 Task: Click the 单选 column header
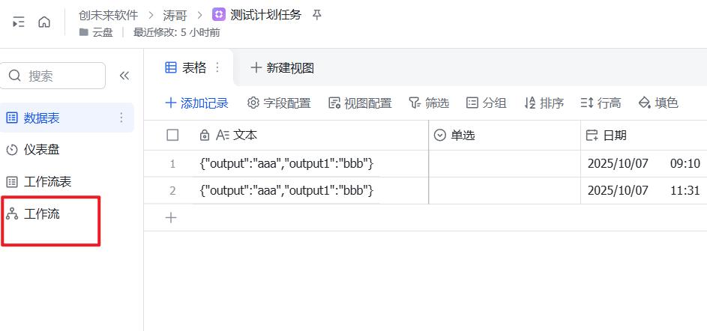point(505,135)
